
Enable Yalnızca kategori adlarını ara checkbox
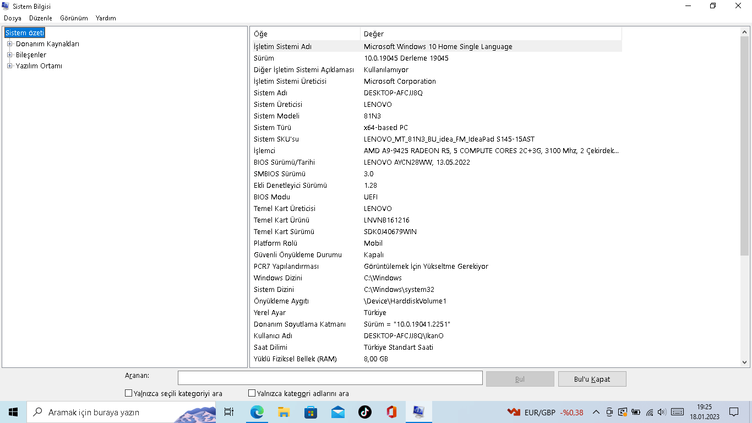coord(252,393)
